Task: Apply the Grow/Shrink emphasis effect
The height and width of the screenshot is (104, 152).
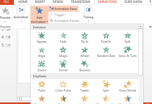Action: coord(128,86)
